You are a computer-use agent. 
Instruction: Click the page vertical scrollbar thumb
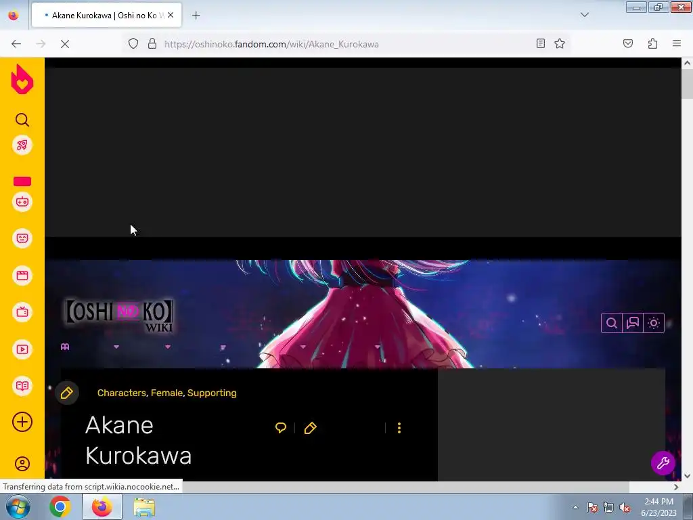click(687, 84)
